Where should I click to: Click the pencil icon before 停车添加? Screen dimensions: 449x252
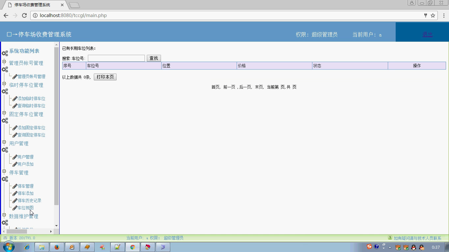(x=15, y=193)
